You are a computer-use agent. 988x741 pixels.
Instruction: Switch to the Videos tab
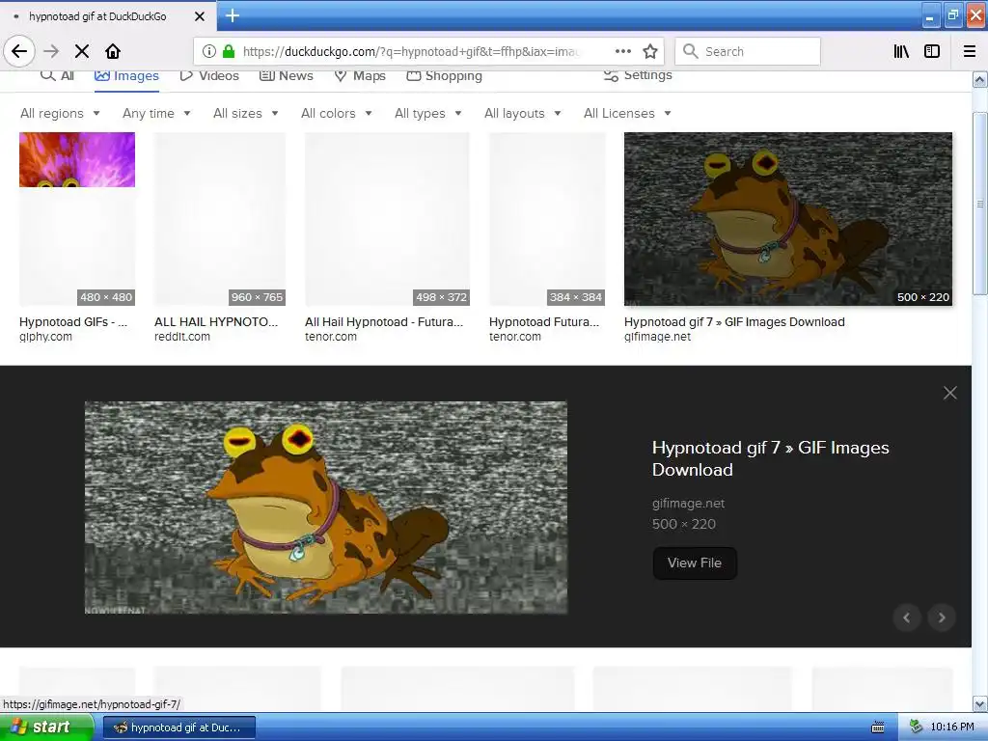209,75
